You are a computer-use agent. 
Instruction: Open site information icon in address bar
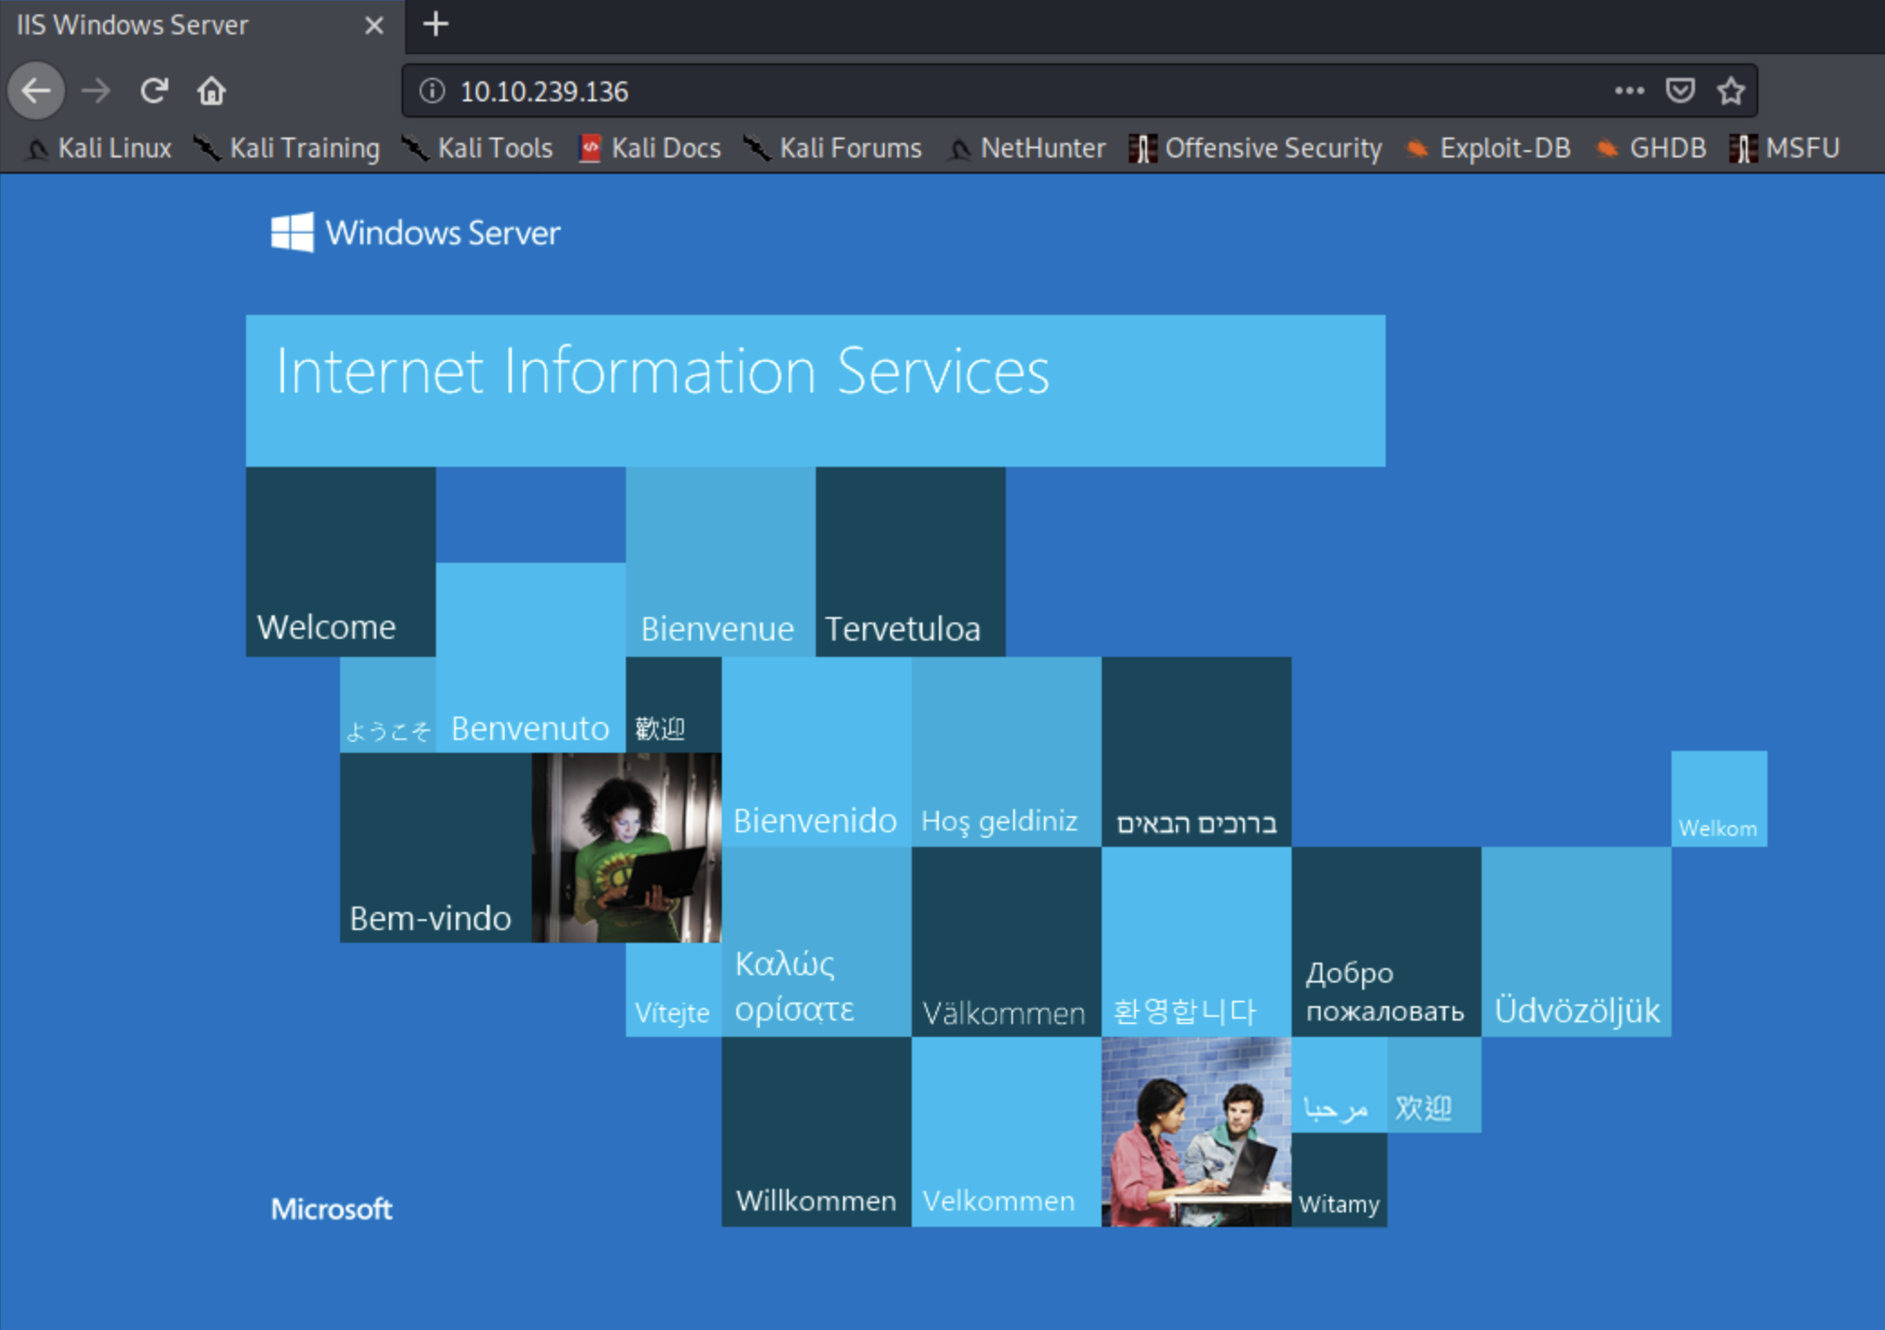432,90
